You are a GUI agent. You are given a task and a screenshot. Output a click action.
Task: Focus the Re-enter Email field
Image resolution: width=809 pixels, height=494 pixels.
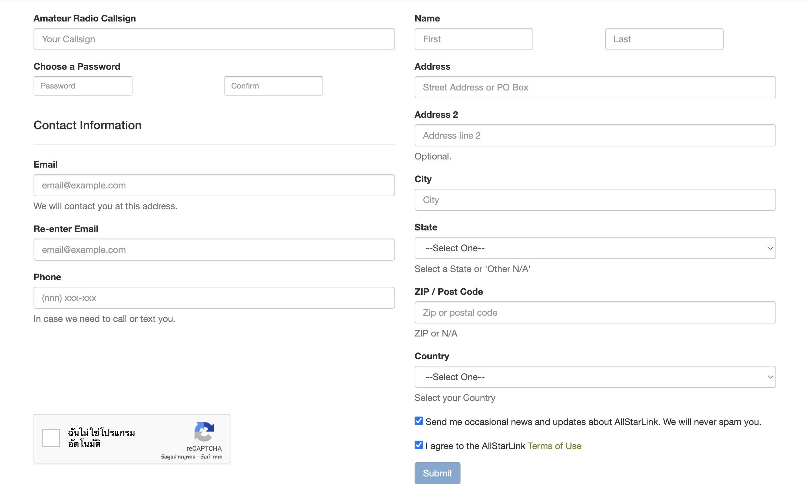[214, 250]
